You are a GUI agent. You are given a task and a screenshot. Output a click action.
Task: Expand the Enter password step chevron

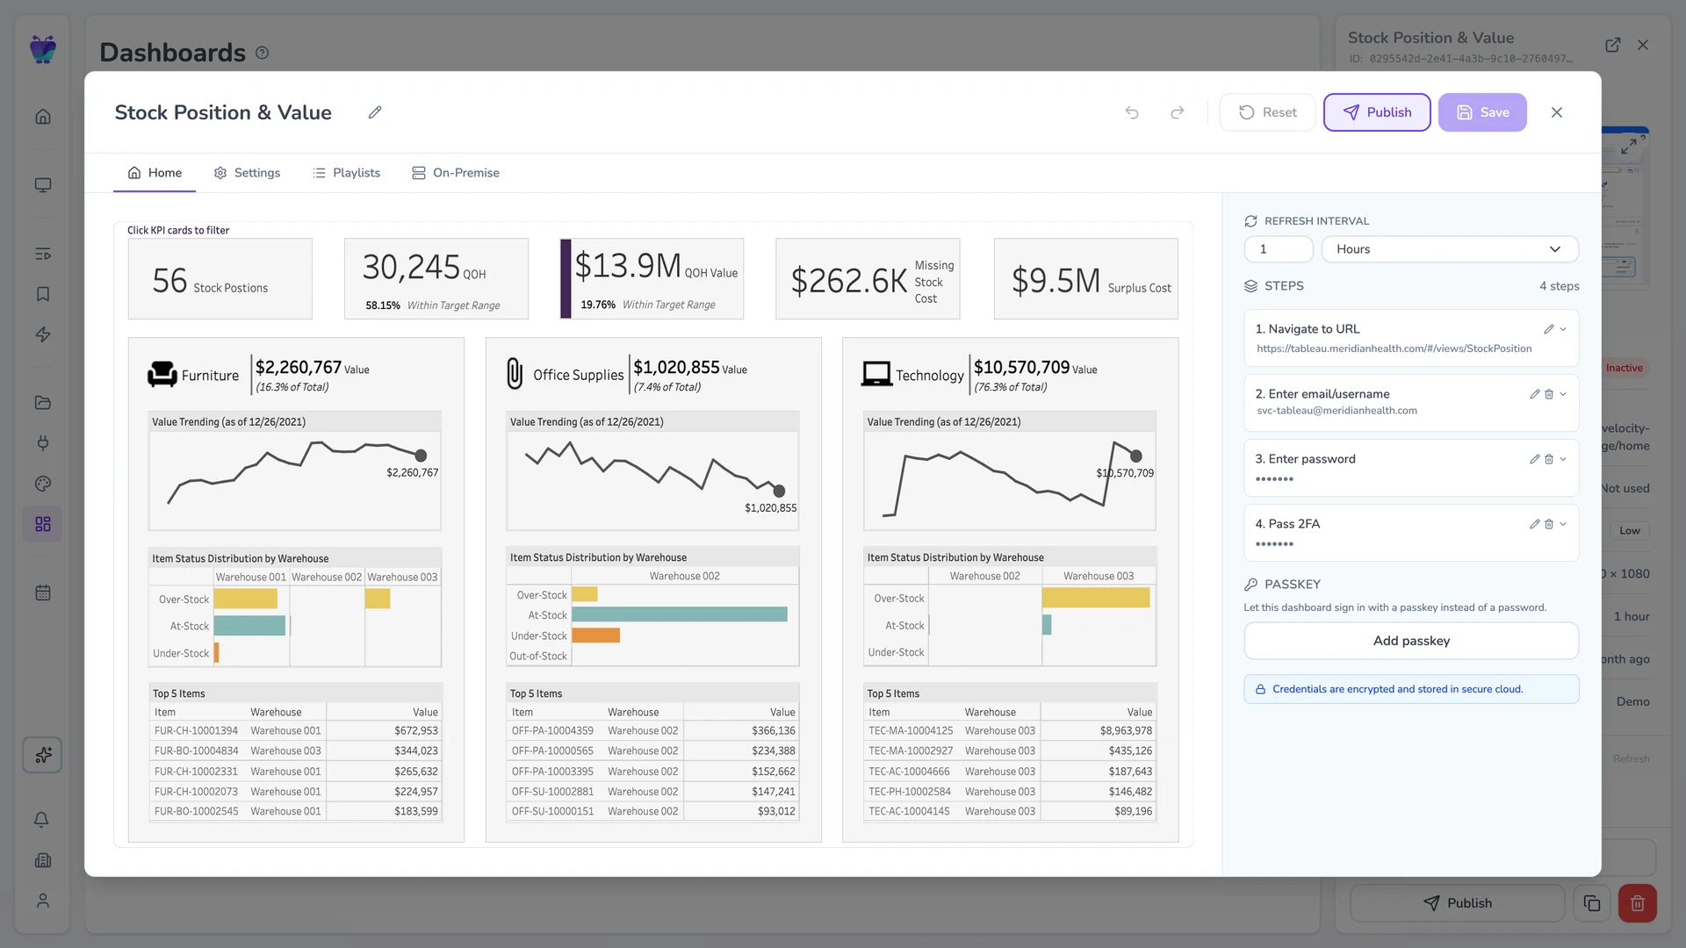point(1563,459)
